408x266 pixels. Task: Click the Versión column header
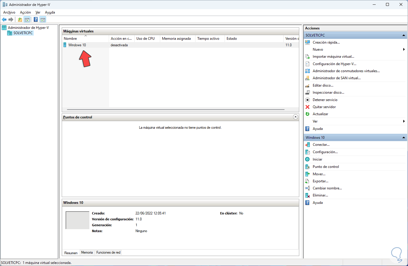tap(291, 39)
